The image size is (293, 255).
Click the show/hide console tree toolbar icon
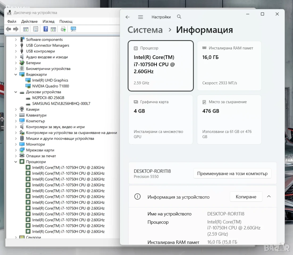pyautogui.click(x=26, y=29)
